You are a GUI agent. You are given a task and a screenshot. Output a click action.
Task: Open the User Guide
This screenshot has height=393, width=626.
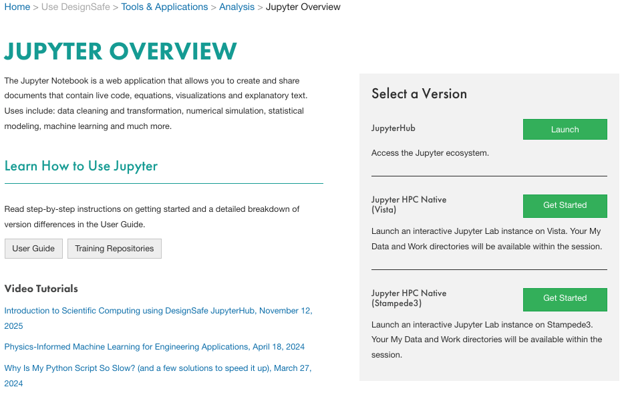33,248
